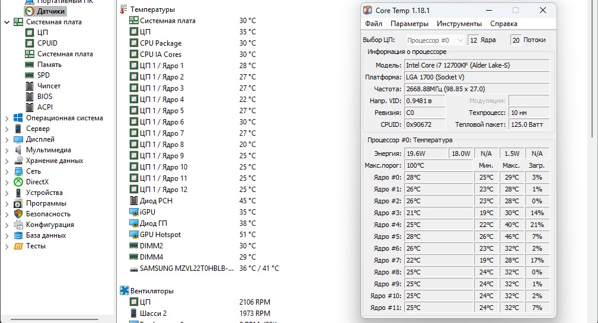Image resolution: width=598 pixels, height=323 pixels.
Task: Open the Процессор #0 selection dropdown
Action: tap(435, 40)
